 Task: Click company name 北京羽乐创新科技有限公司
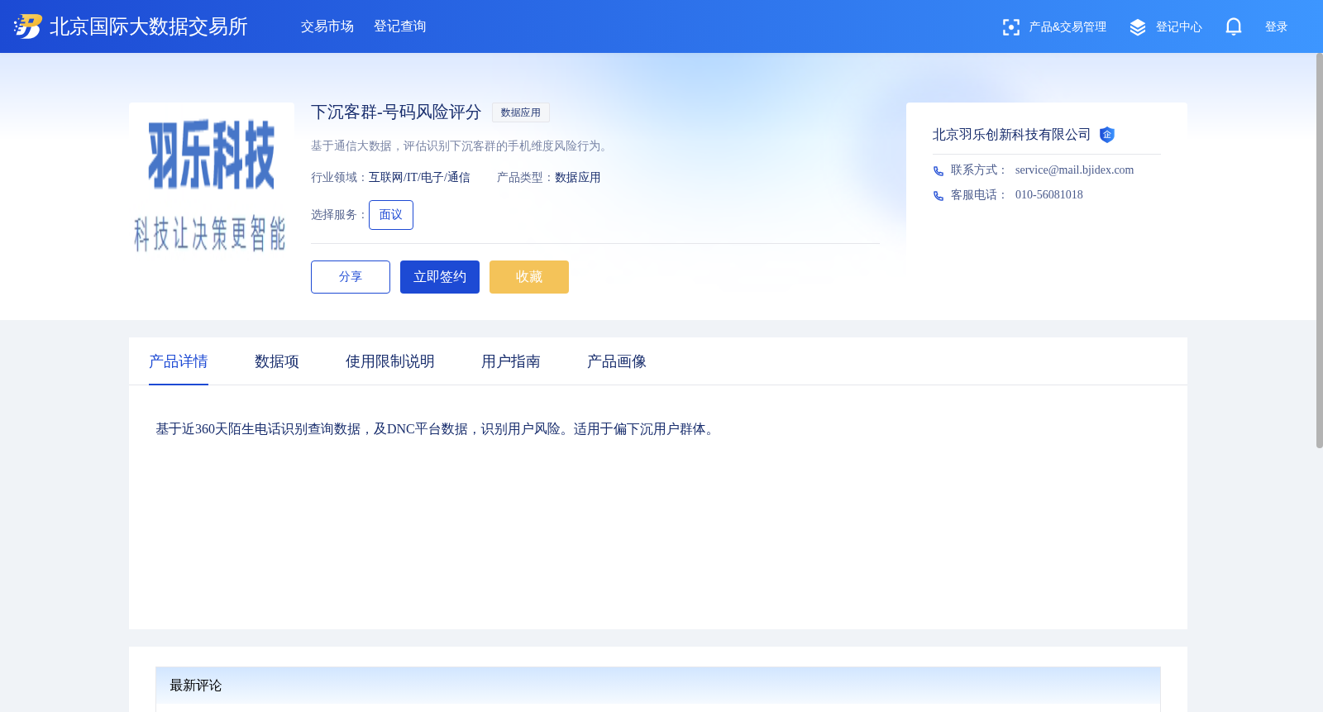pos(1011,135)
